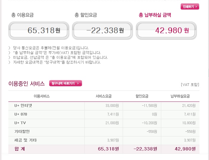
Task: Click the 총 납부하실 금액 heading
Action: coord(155,15)
